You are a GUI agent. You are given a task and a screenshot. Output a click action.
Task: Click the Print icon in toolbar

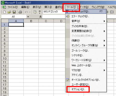click(x=20, y=12)
